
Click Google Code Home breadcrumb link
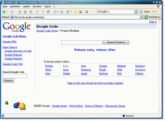pos(47,31)
